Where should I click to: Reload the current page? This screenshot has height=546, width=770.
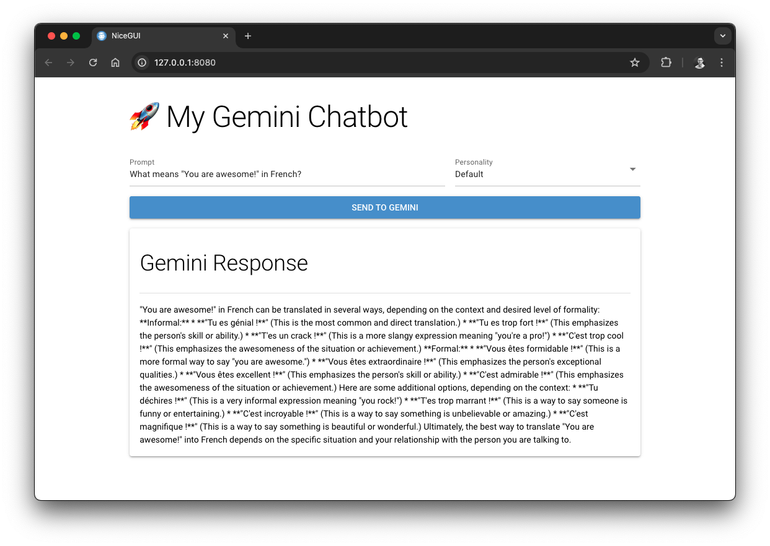(93, 63)
